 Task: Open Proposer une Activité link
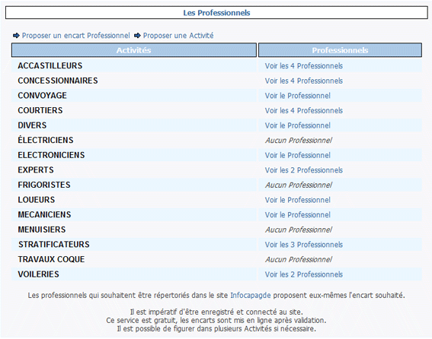178,36
